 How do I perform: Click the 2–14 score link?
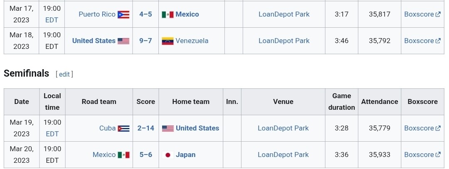(x=146, y=128)
